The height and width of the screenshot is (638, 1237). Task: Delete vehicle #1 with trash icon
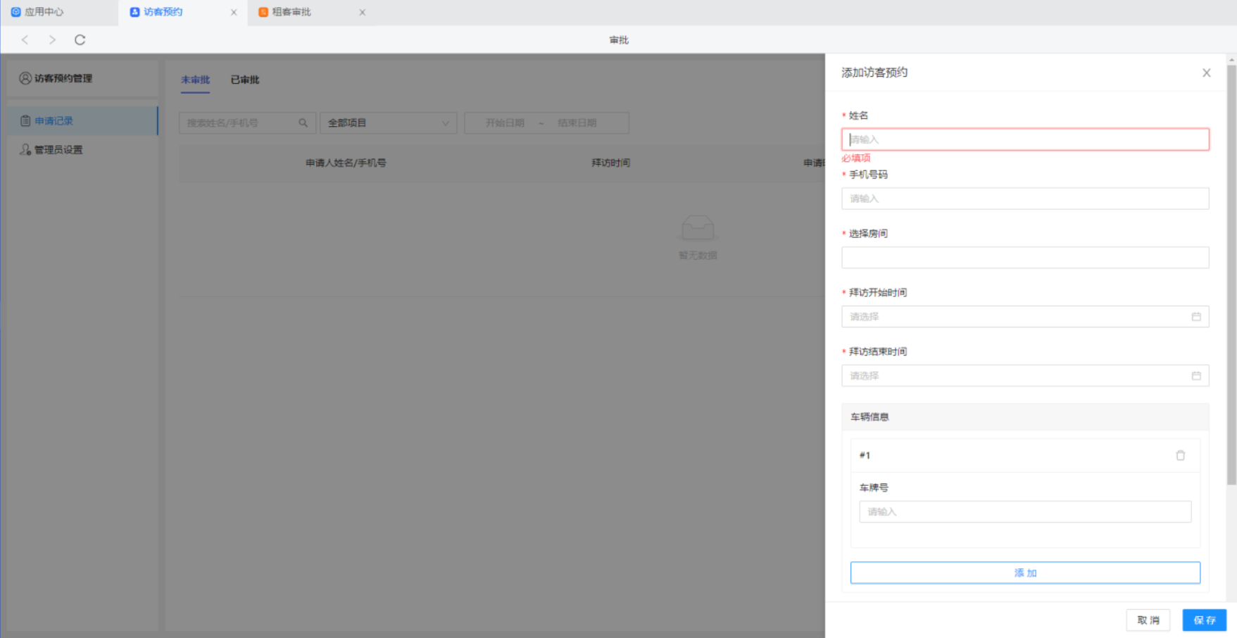1180,456
